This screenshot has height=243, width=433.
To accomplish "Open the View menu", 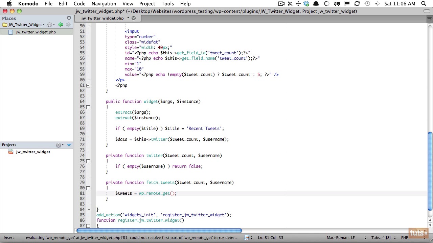I will 128,4.
